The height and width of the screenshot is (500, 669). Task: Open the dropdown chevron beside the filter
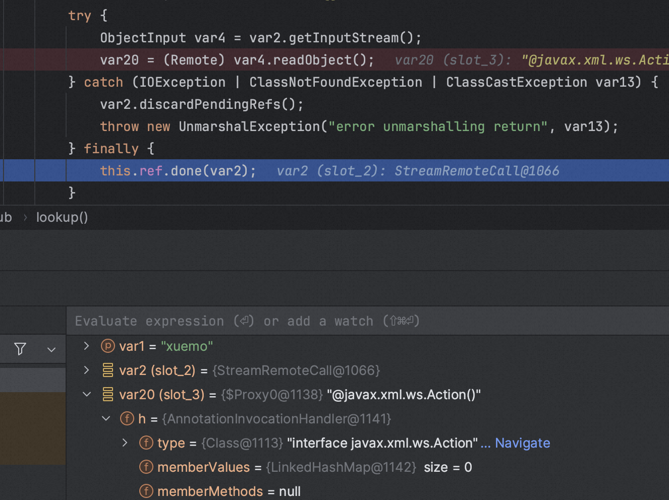[51, 349]
